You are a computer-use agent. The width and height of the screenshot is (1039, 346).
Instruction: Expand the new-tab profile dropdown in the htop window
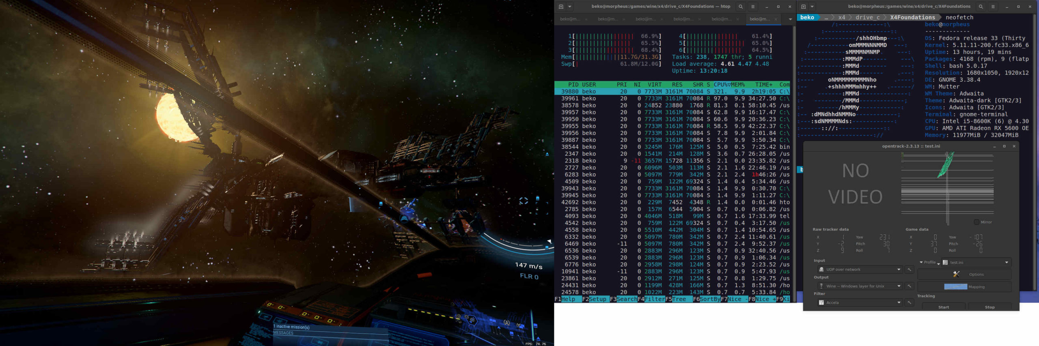[x=570, y=6]
